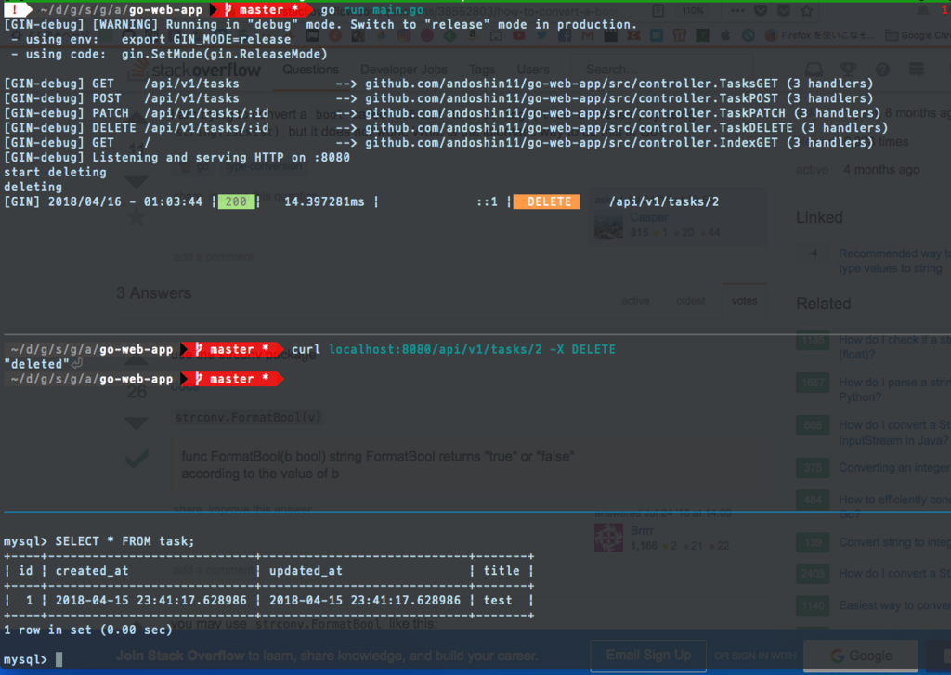The width and height of the screenshot is (951, 675).
Task: Open related 'How do I parse a string' question
Action: (894, 389)
